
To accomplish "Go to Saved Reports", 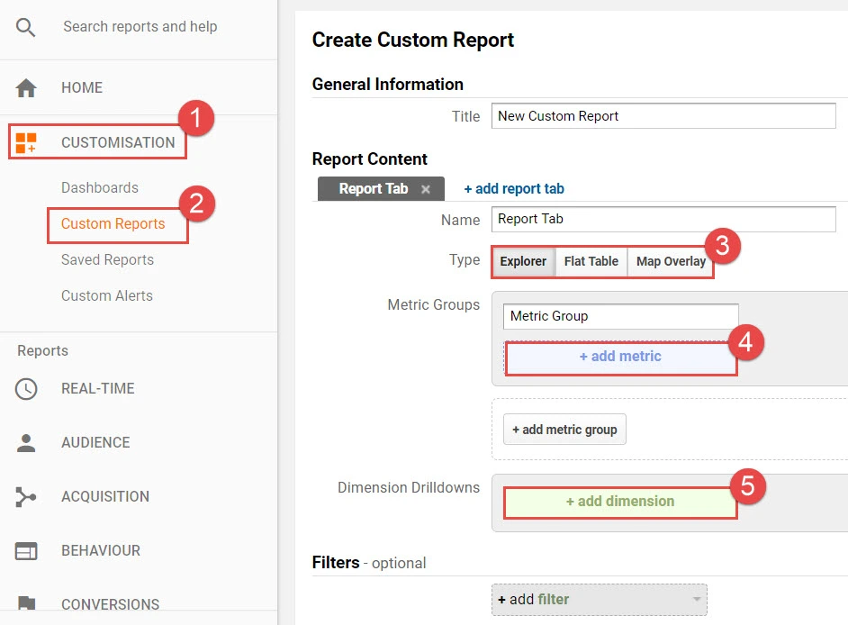I will [x=107, y=260].
